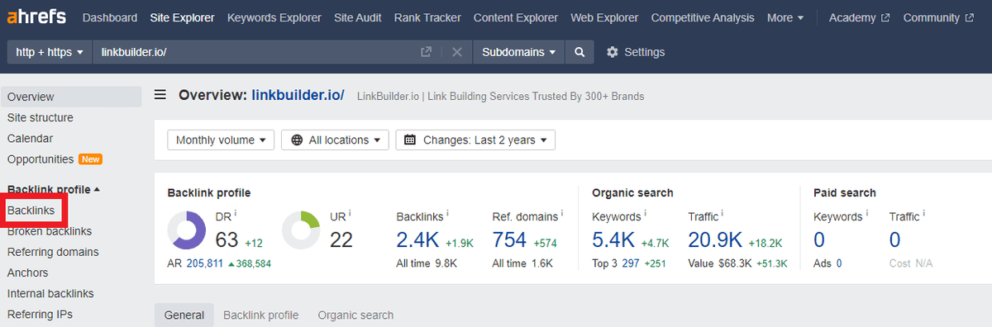Open the http + https protocol dropdown
This screenshot has height=327, width=992.
click(x=50, y=52)
